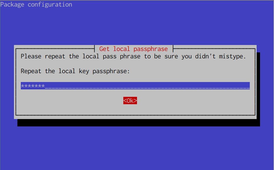Focus the masked passphrase input field
274x170 pixels.
(135, 86)
